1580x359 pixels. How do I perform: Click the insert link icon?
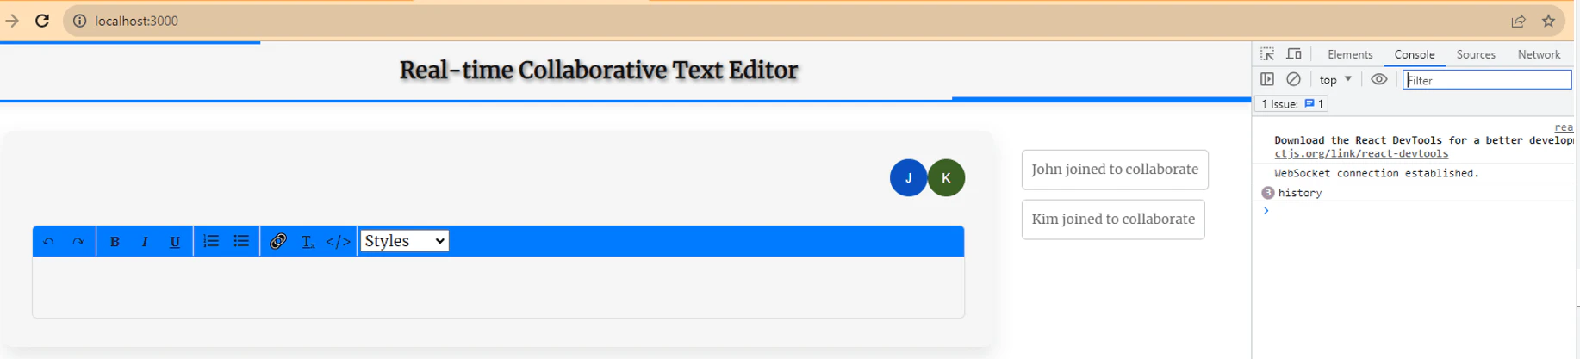tap(278, 242)
